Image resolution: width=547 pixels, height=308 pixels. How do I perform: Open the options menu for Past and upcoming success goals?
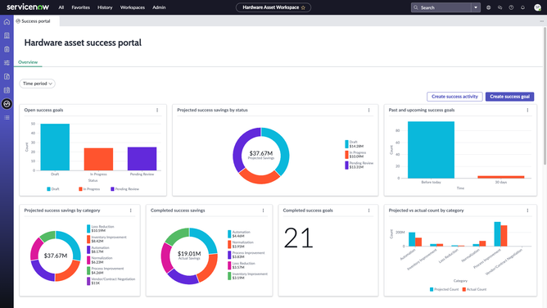(x=527, y=111)
